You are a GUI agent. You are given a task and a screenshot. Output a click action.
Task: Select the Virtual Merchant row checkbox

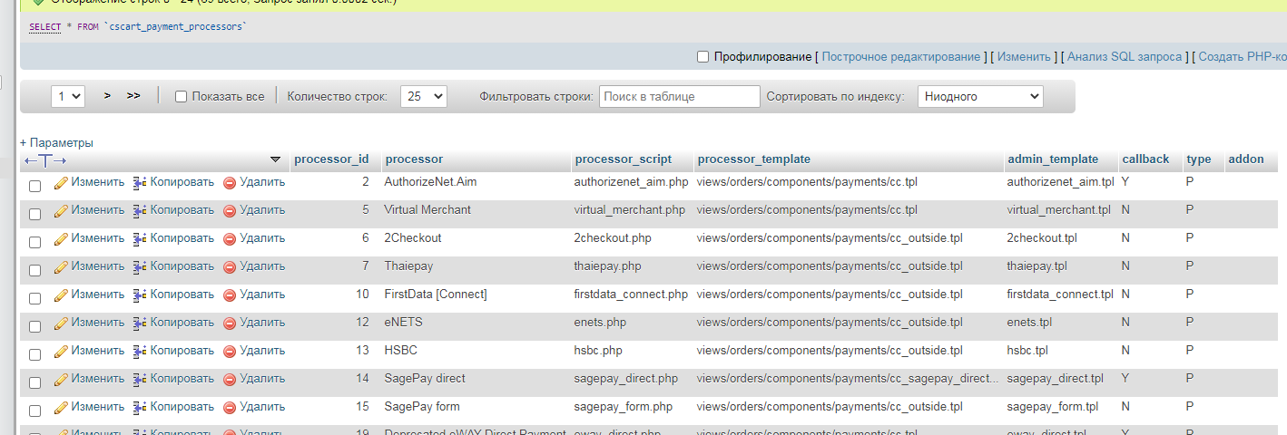tap(34, 214)
